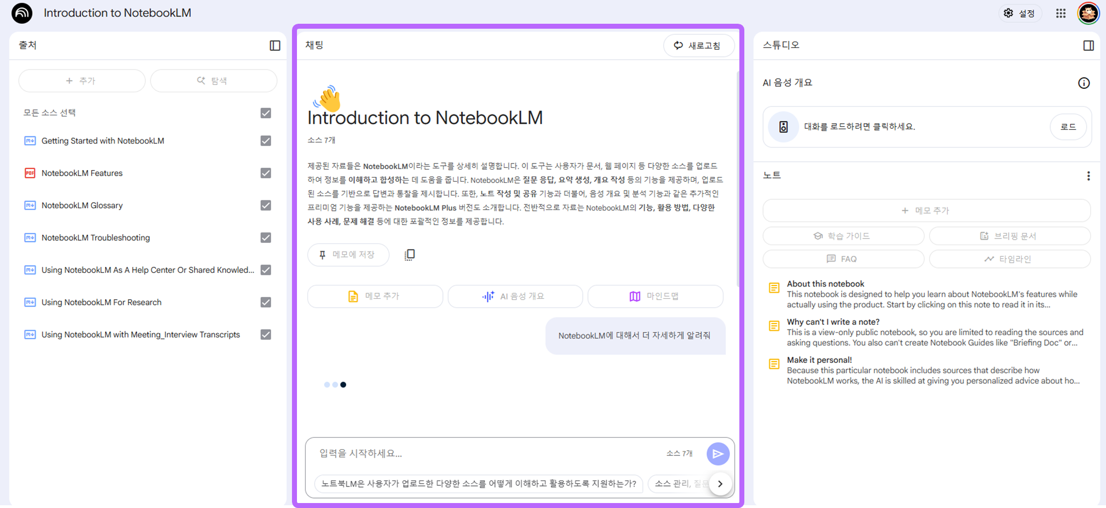This screenshot has width=1106, height=508.
Task: Open NotebookLM Glossary source
Action: click(x=82, y=205)
